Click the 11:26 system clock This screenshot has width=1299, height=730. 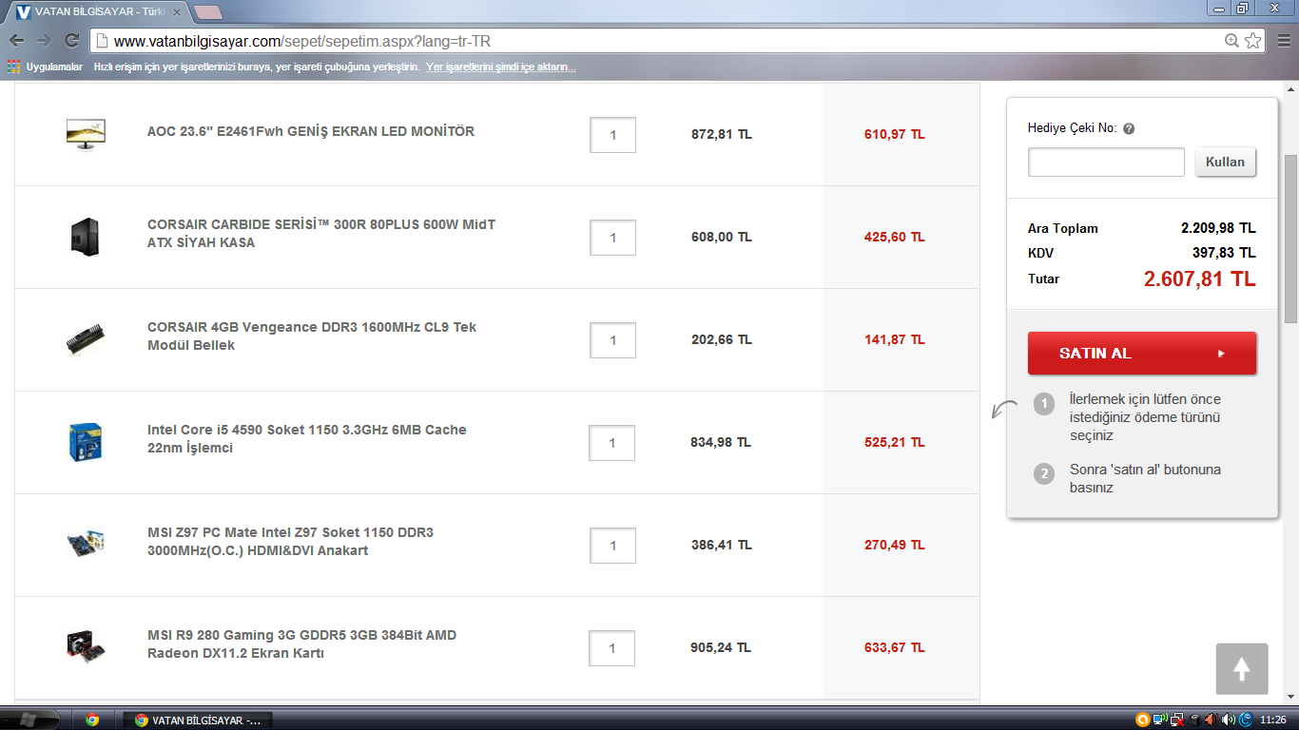1272,720
